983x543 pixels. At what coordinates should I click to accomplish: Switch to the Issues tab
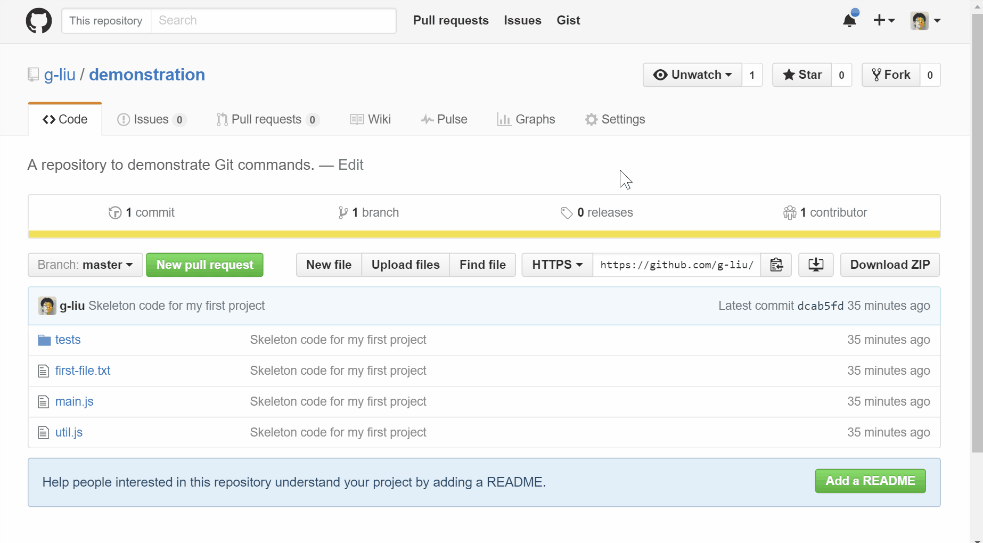(152, 119)
